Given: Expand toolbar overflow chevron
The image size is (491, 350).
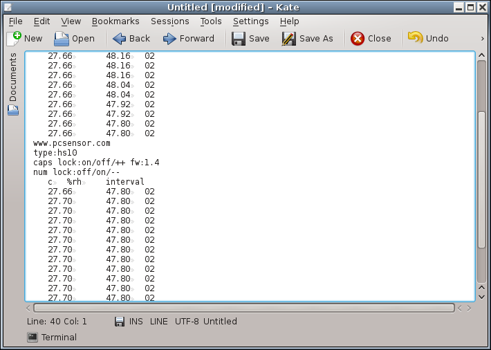Looking at the screenshot, I should (482, 39).
